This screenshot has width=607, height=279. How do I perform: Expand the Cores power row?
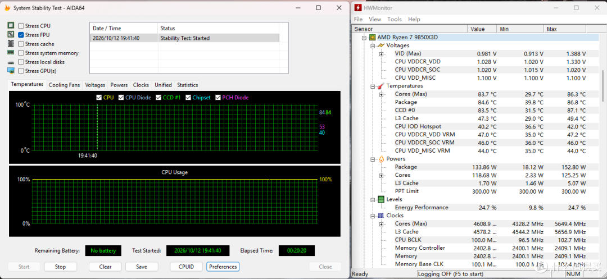click(x=381, y=176)
